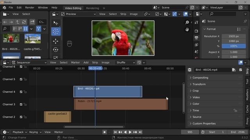Choose the Move tool in preview toolbar
250x140 pixels.
tap(55, 41)
